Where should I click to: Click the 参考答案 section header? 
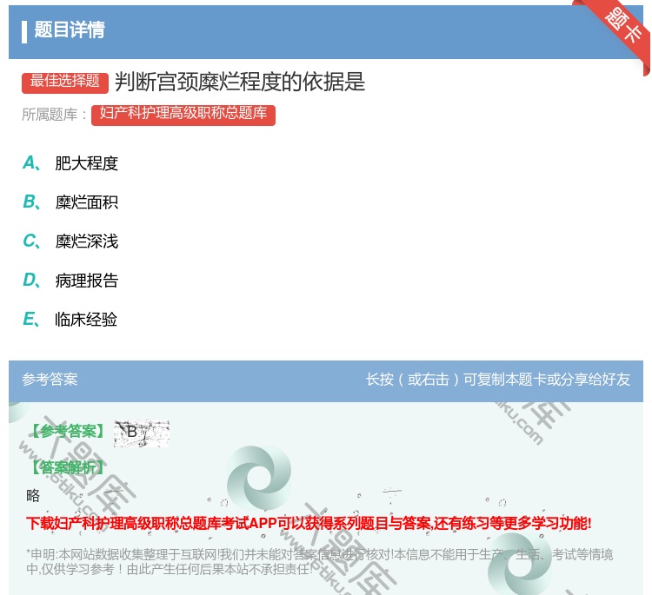click(50, 380)
